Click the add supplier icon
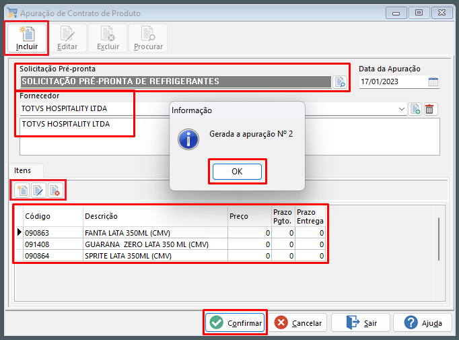 coord(415,109)
